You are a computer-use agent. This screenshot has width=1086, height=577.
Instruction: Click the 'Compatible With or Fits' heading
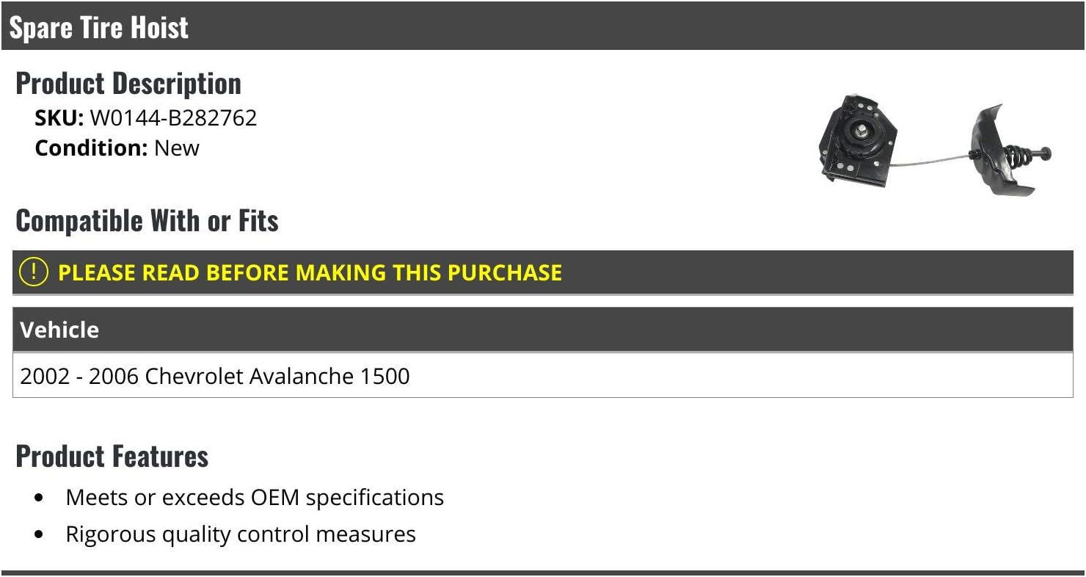[x=147, y=220]
